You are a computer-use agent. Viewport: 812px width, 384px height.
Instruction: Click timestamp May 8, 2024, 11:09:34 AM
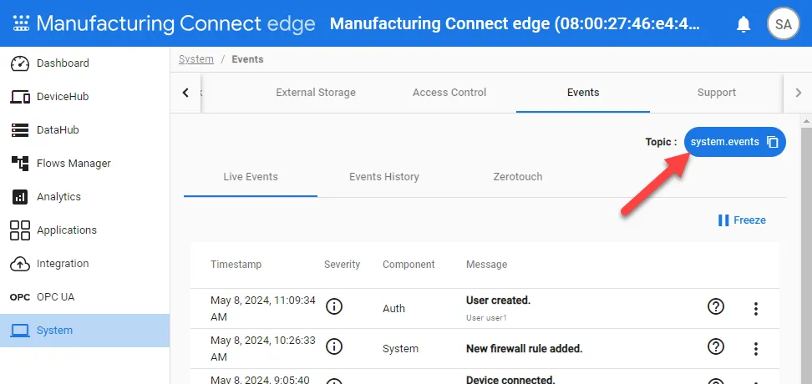pos(263,309)
